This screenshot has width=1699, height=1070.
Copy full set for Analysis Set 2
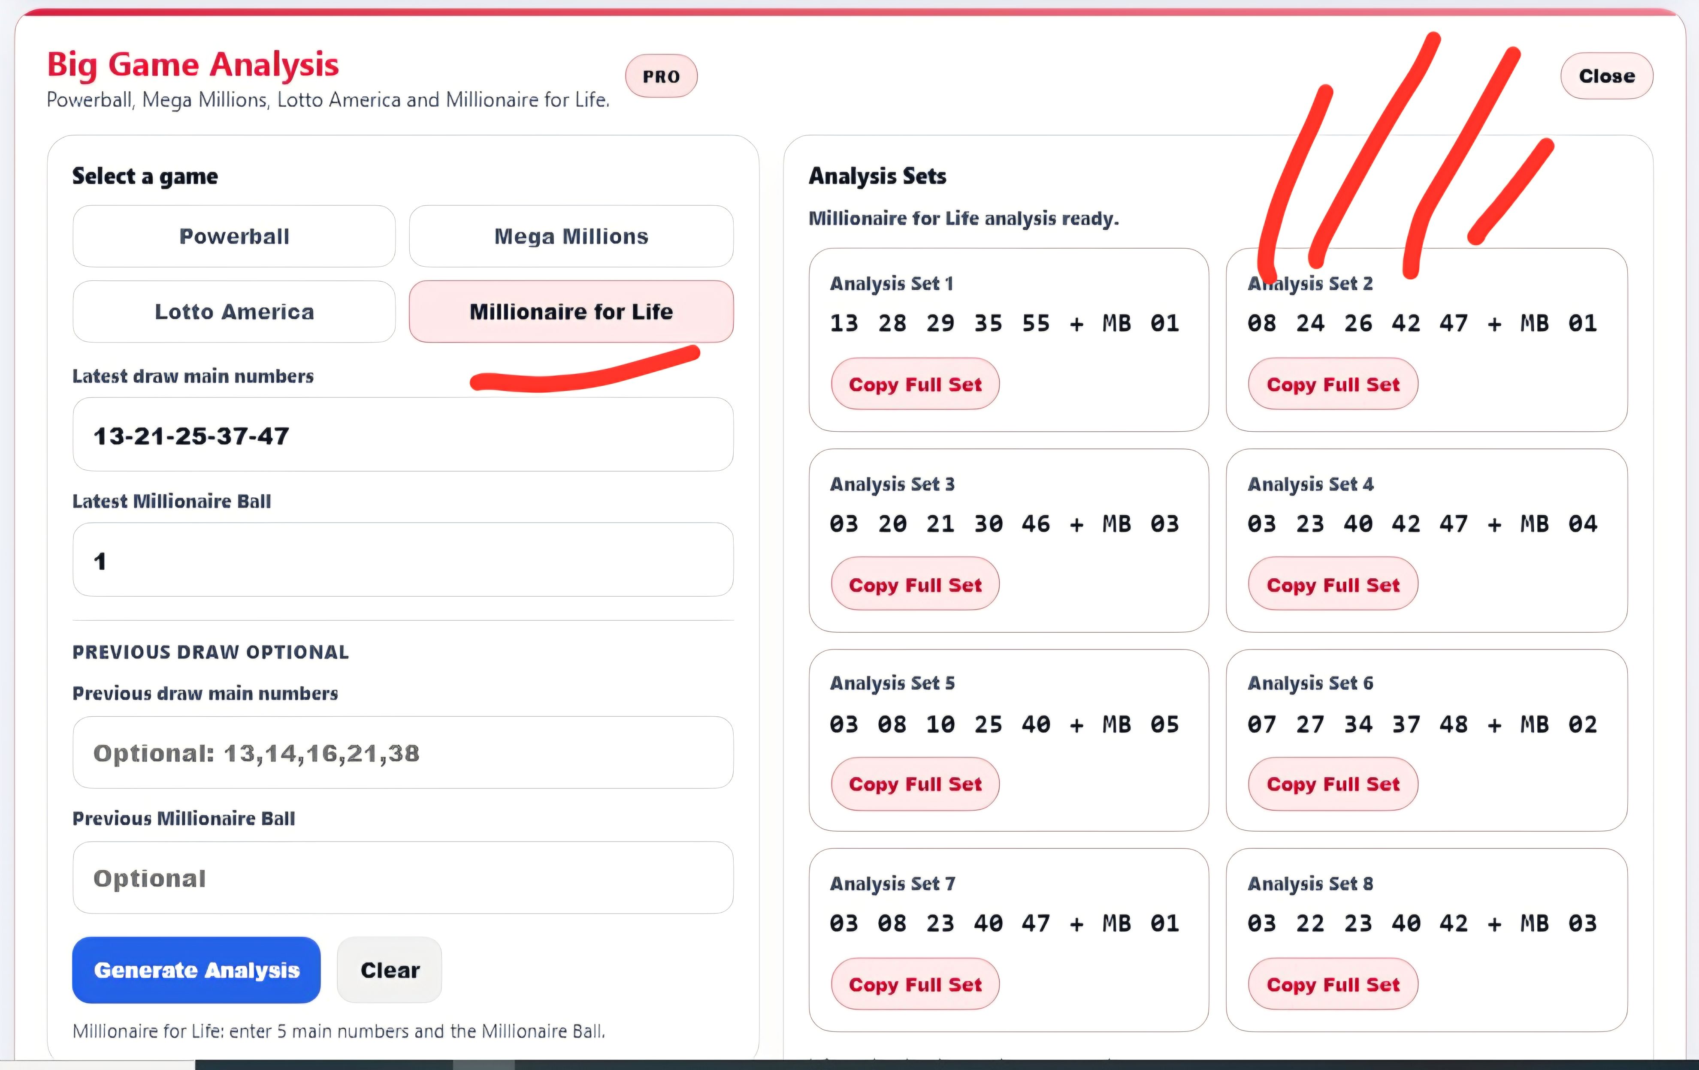pos(1333,384)
